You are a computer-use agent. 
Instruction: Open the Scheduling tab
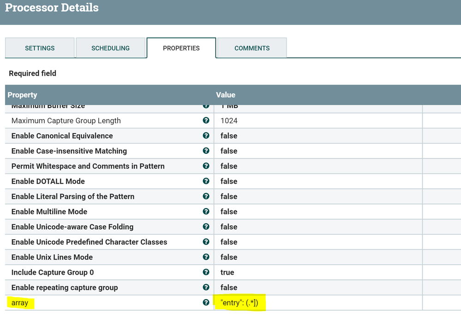click(110, 48)
